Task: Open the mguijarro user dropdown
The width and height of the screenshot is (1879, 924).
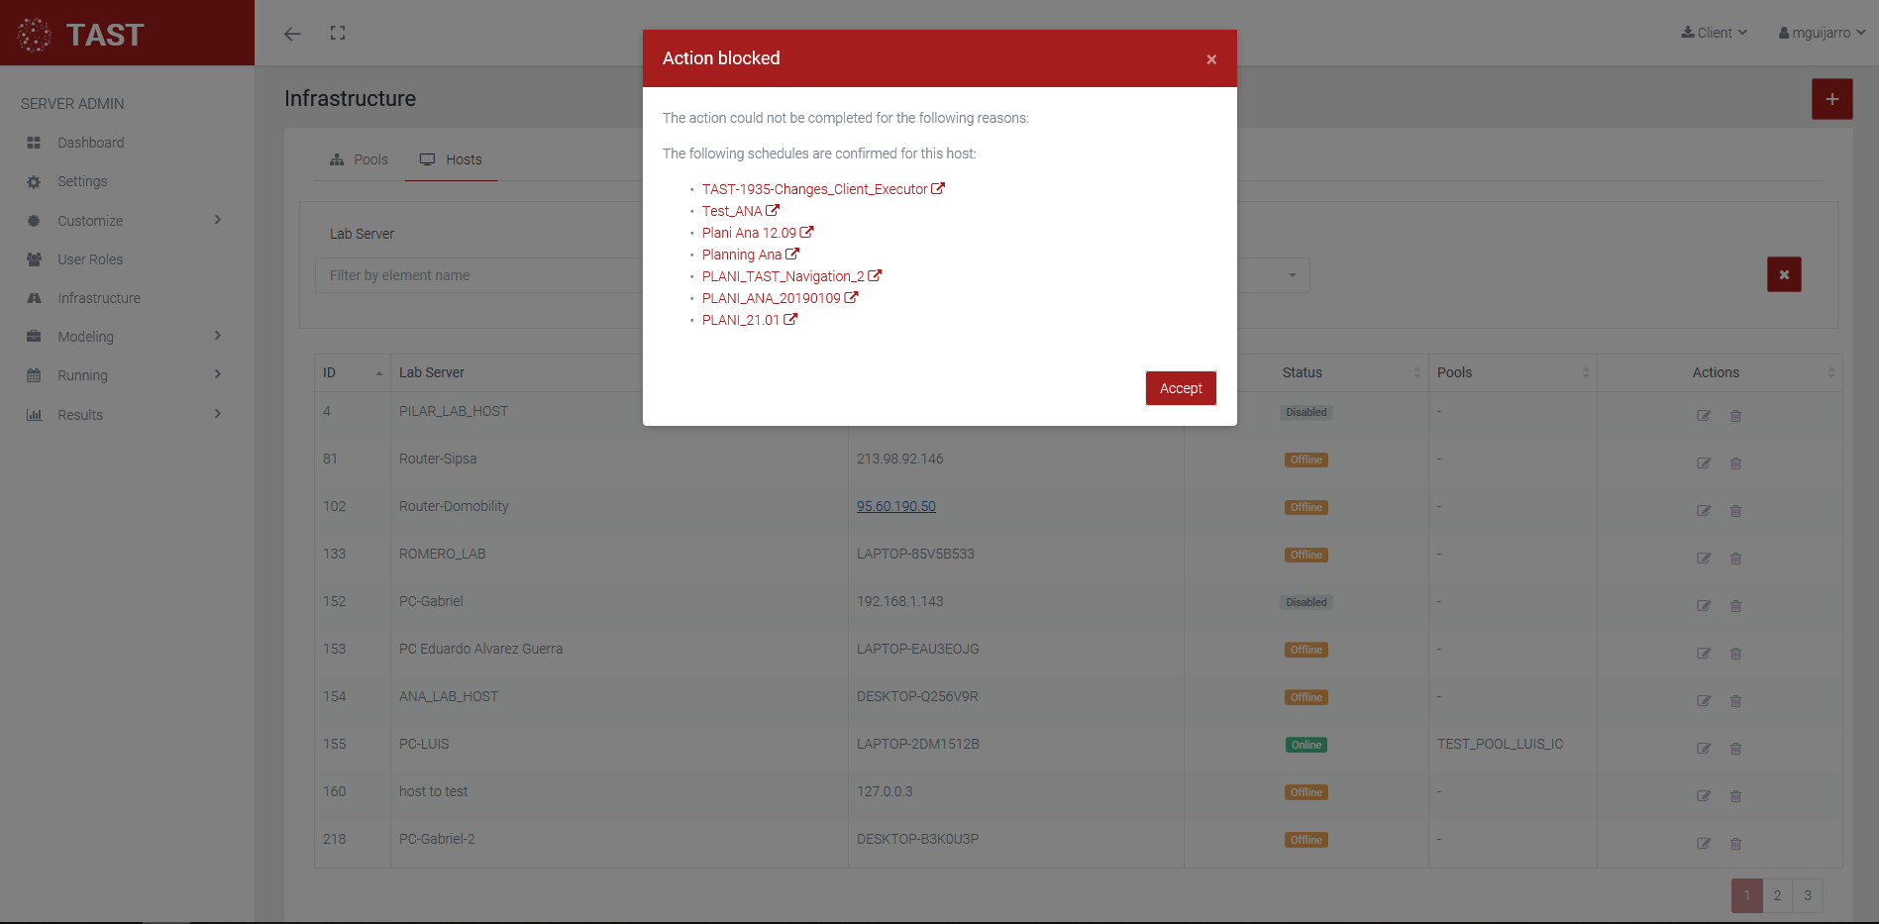Action: click(1822, 33)
